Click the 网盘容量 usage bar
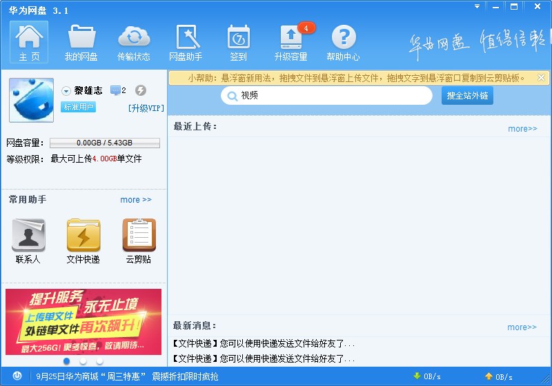 (x=105, y=143)
